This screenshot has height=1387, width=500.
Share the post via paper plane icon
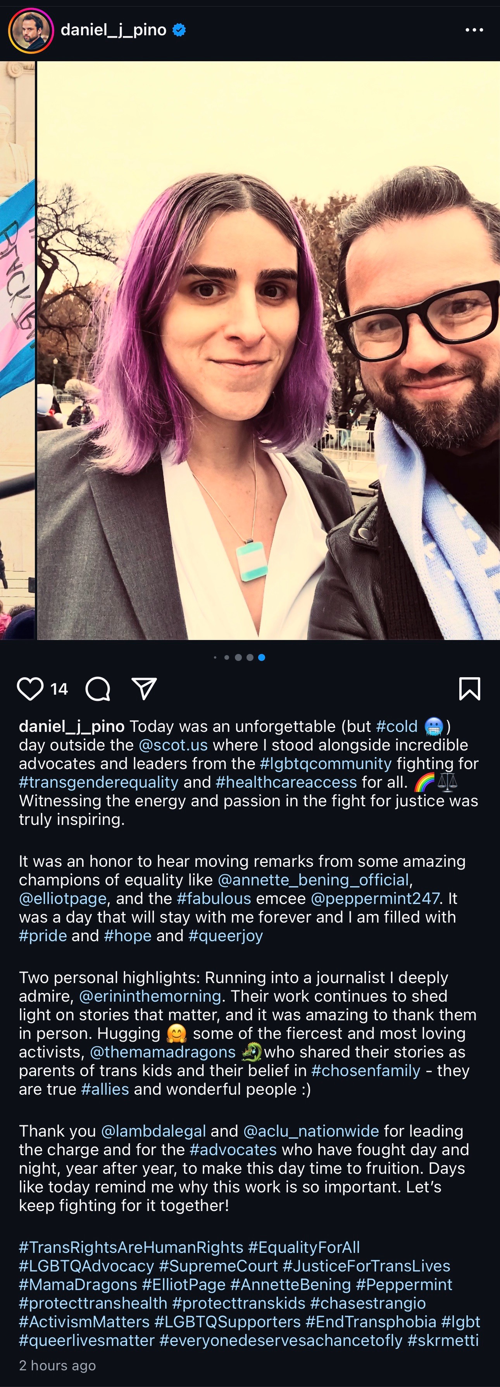144,688
